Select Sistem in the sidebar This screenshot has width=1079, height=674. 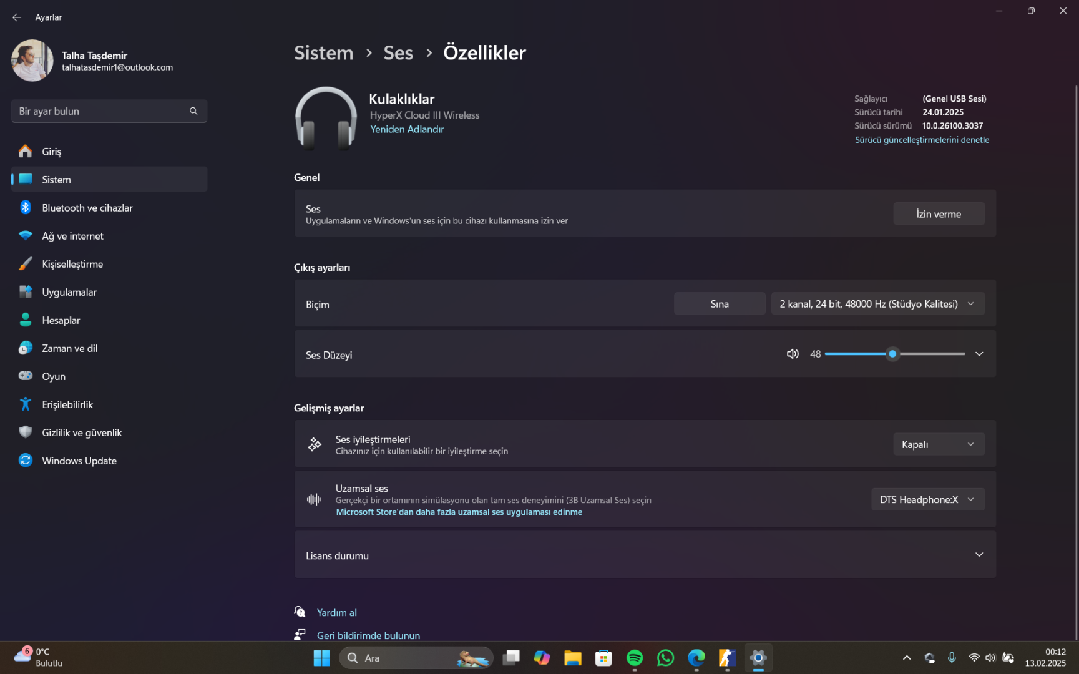pyautogui.click(x=109, y=180)
